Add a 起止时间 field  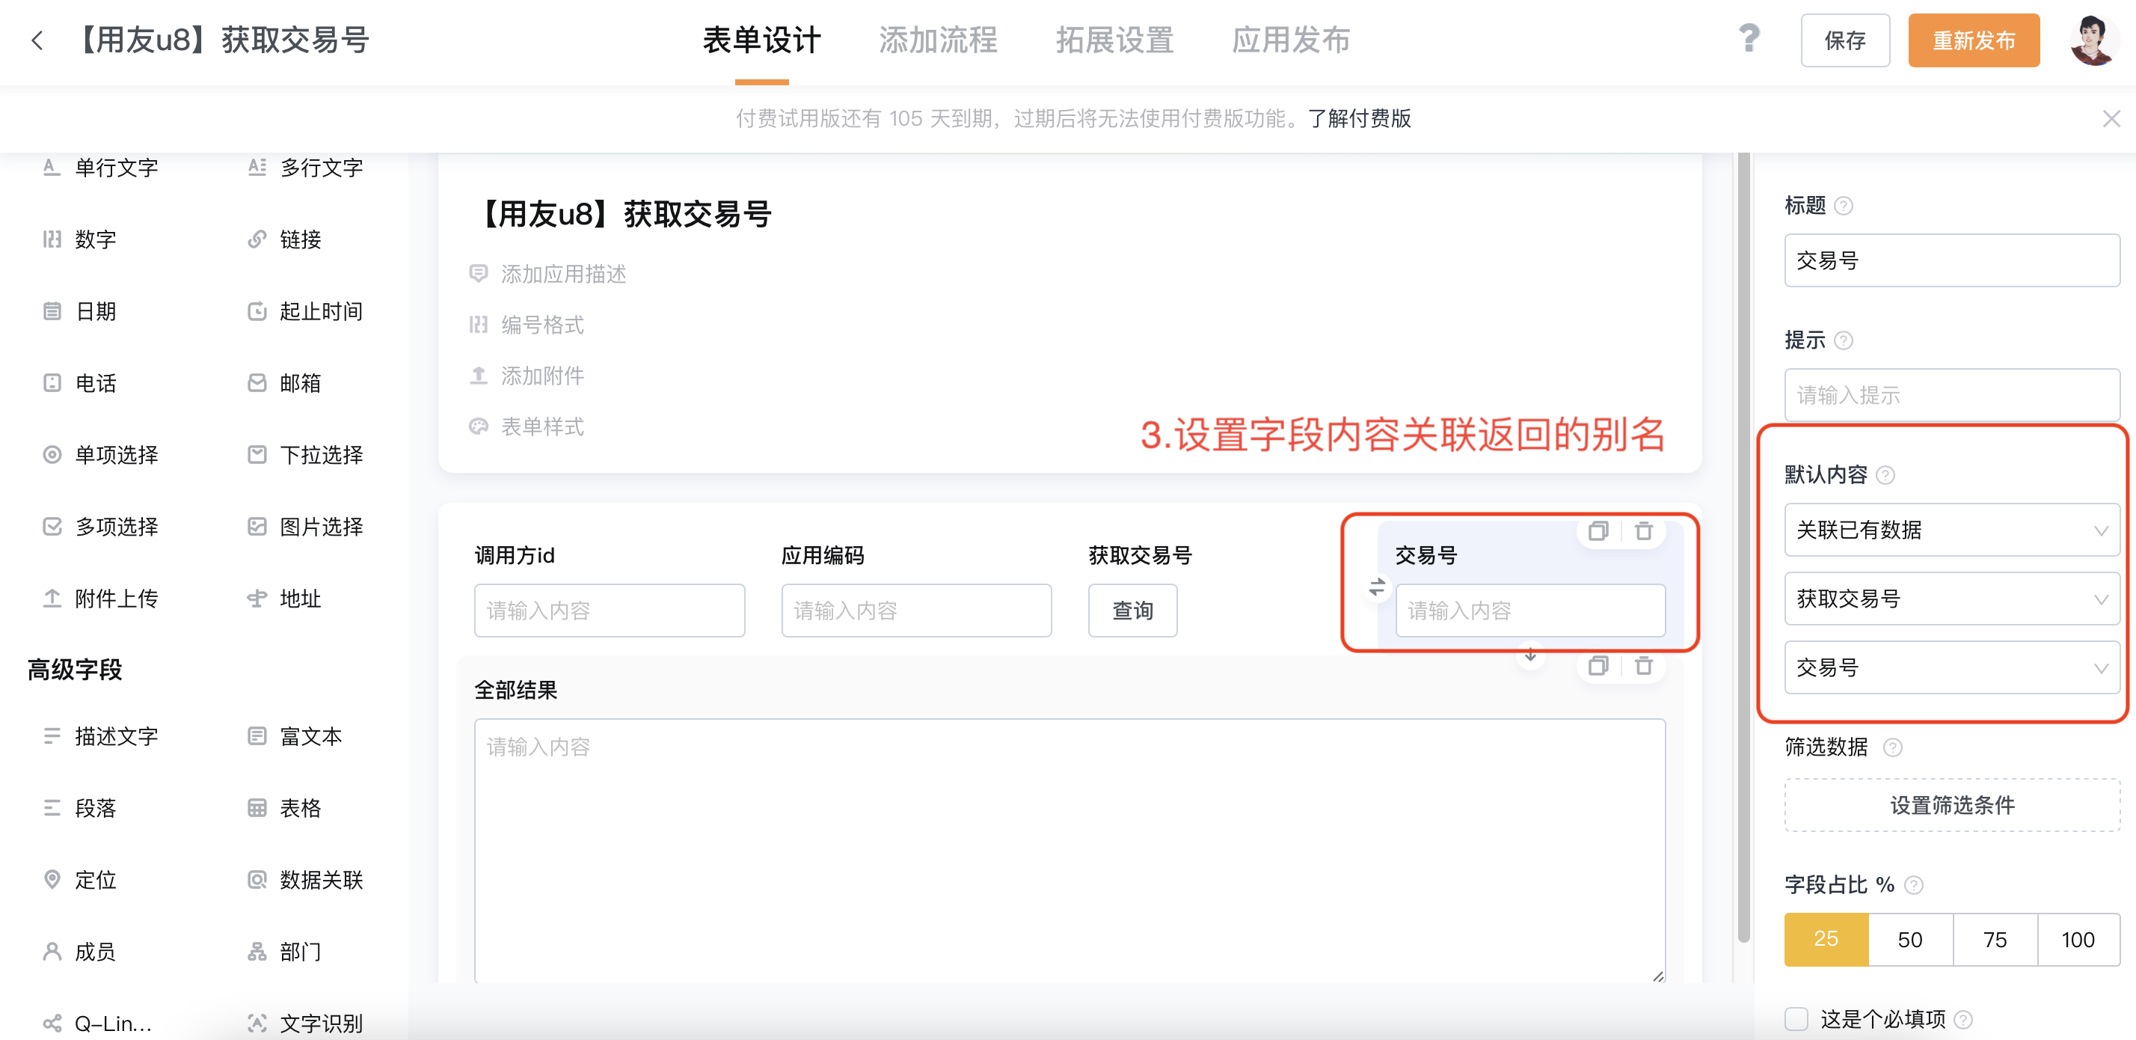[305, 311]
